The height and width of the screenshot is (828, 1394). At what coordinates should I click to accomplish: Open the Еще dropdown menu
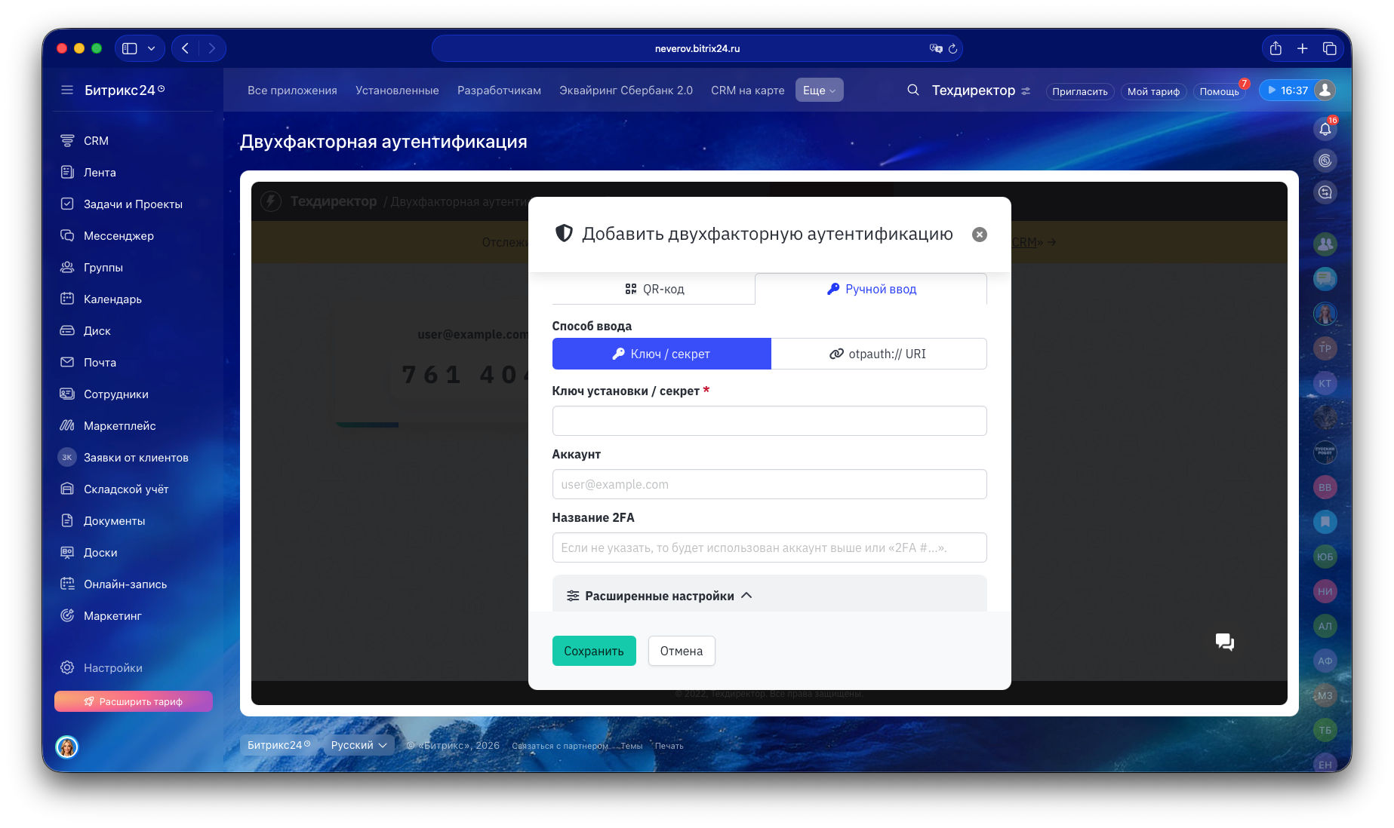point(819,90)
